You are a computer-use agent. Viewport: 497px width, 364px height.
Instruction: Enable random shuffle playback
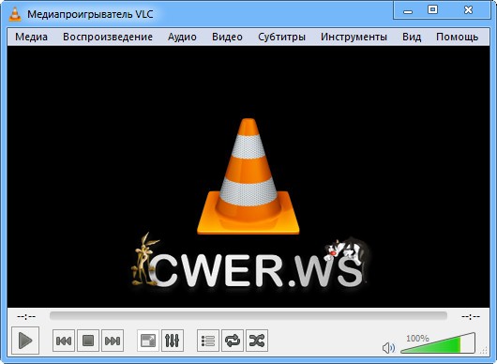coord(257,341)
